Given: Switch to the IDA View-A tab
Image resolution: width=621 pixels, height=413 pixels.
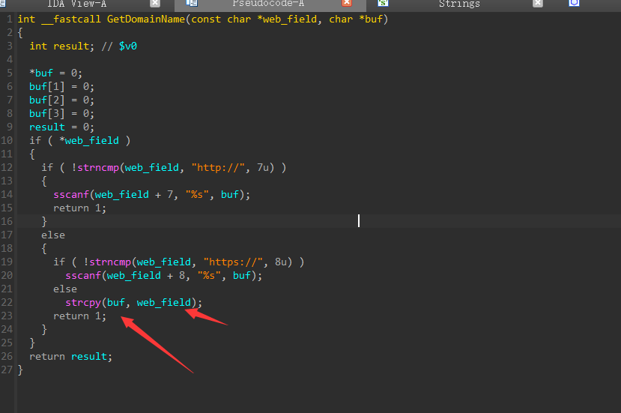Looking at the screenshot, I should 77,4.
